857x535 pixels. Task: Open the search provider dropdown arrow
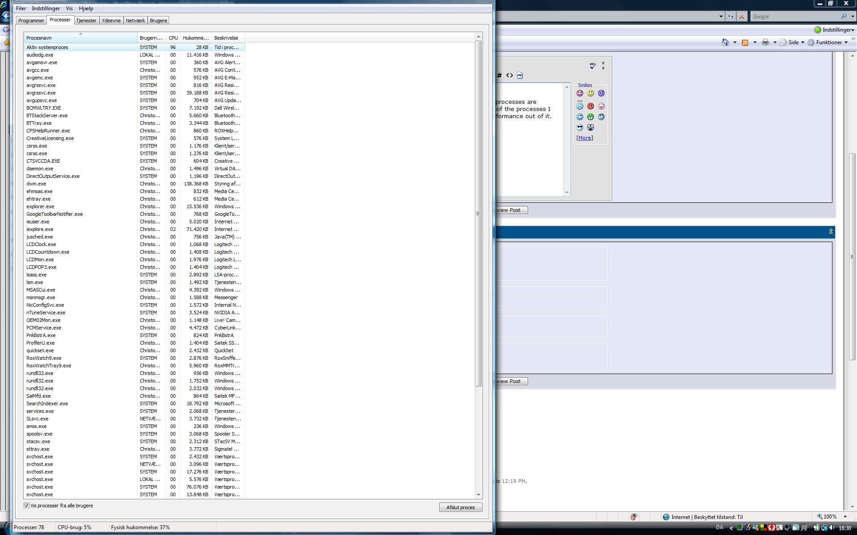click(852, 16)
